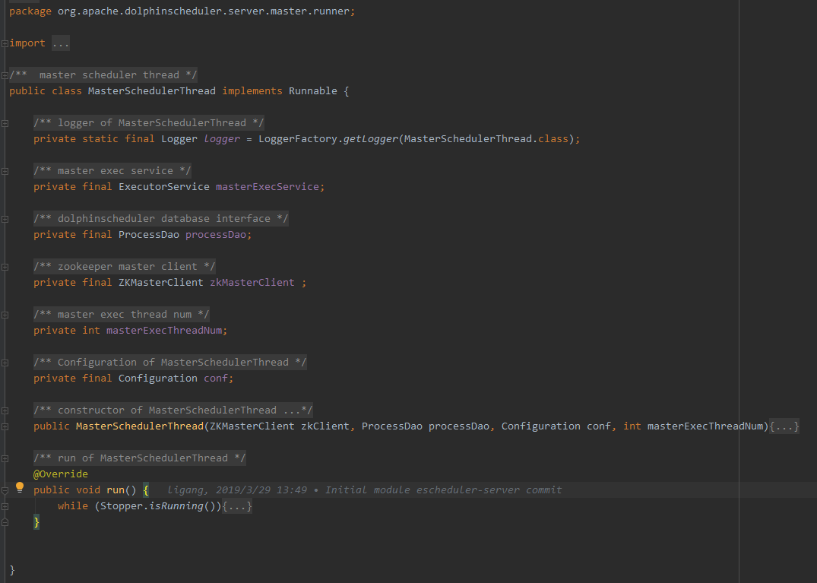Click the run() method name
The height and width of the screenshot is (583, 817).
pyautogui.click(x=116, y=490)
